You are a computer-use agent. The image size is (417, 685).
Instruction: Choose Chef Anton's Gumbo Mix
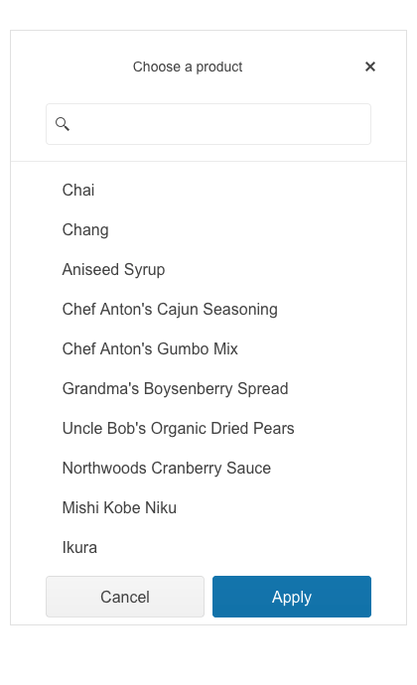click(208, 349)
